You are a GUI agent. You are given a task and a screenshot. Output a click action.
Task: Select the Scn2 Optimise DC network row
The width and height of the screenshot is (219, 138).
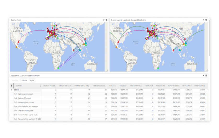(x=110, y=98)
